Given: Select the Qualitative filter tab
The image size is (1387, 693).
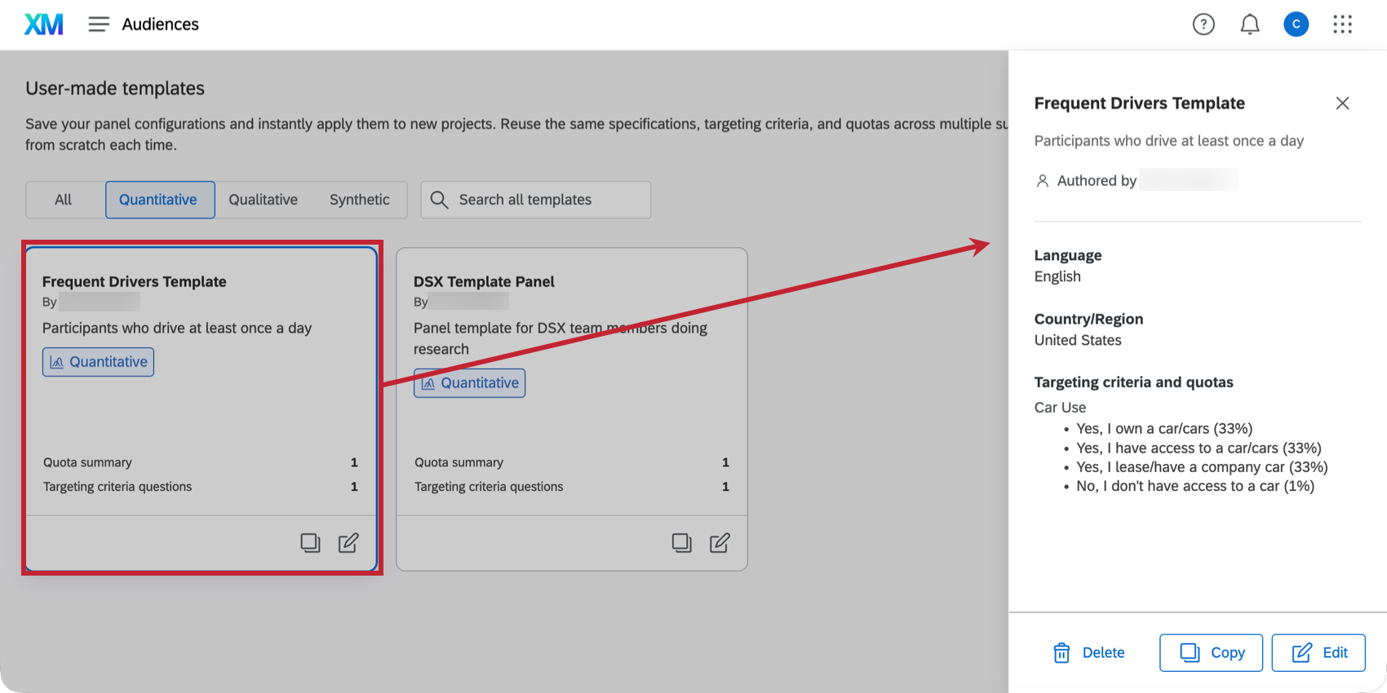Looking at the screenshot, I should pyautogui.click(x=263, y=200).
